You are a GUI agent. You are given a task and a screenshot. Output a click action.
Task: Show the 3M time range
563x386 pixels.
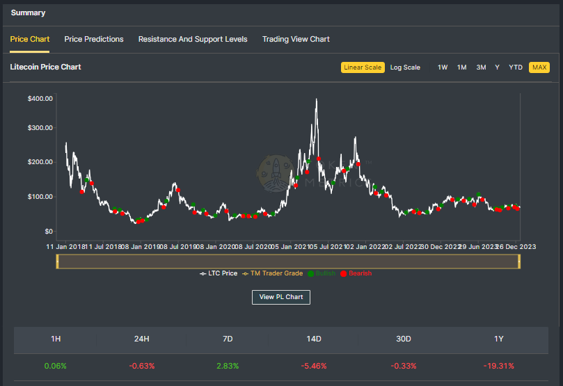(x=481, y=67)
